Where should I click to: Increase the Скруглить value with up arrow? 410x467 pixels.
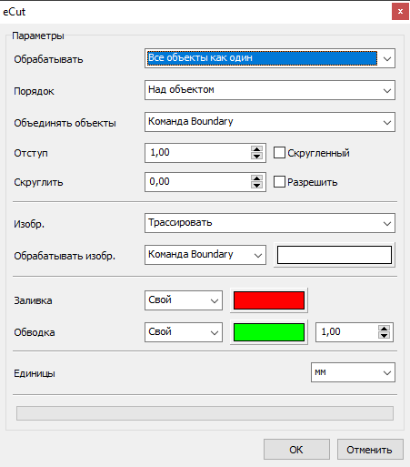[256, 178]
